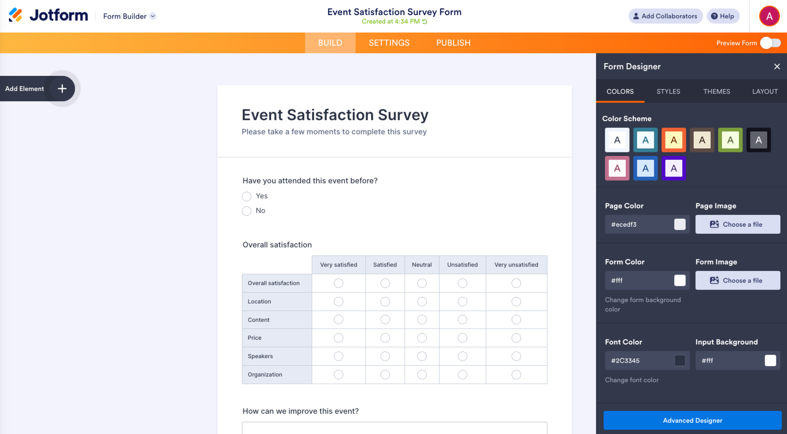The width and height of the screenshot is (787, 434).
Task: Switch to the SETTINGS tab
Action: pyautogui.click(x=389, y=43)
